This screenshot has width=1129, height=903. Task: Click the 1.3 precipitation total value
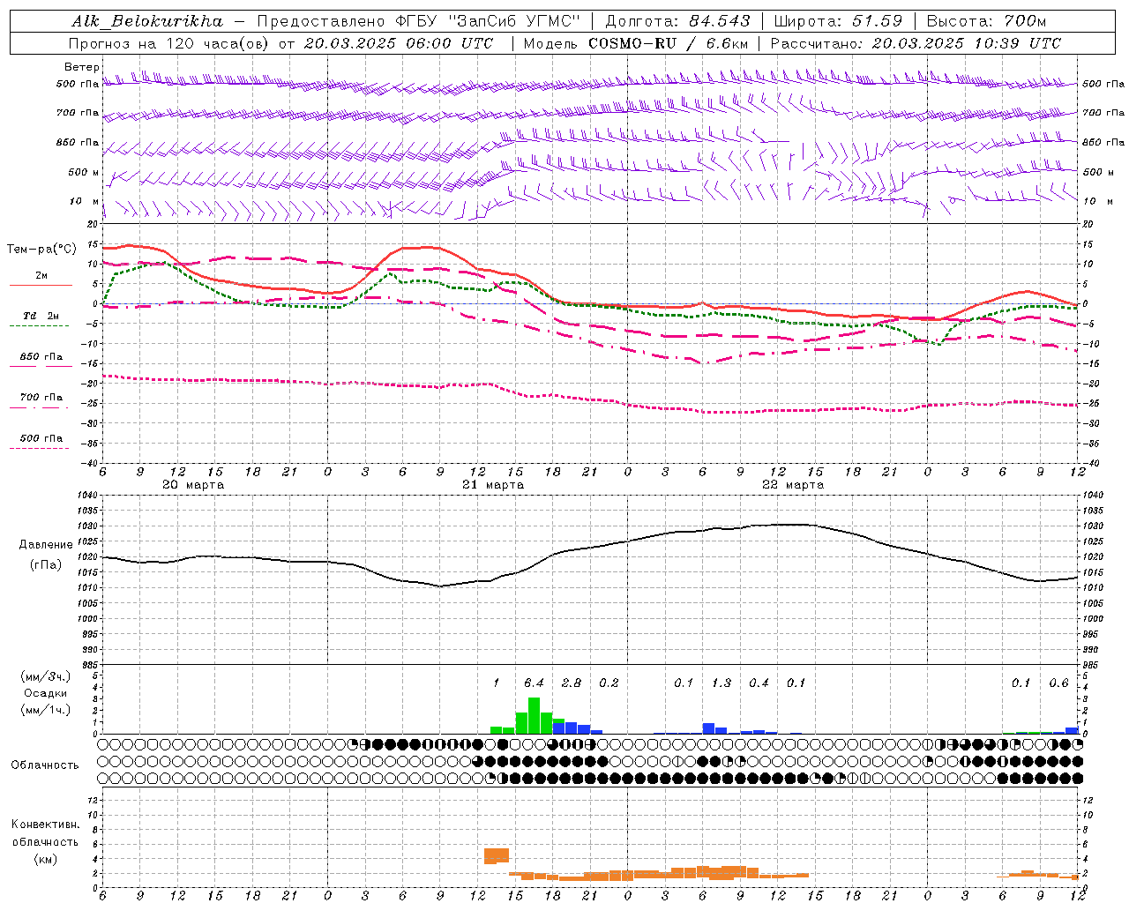[x=722, y=683]
